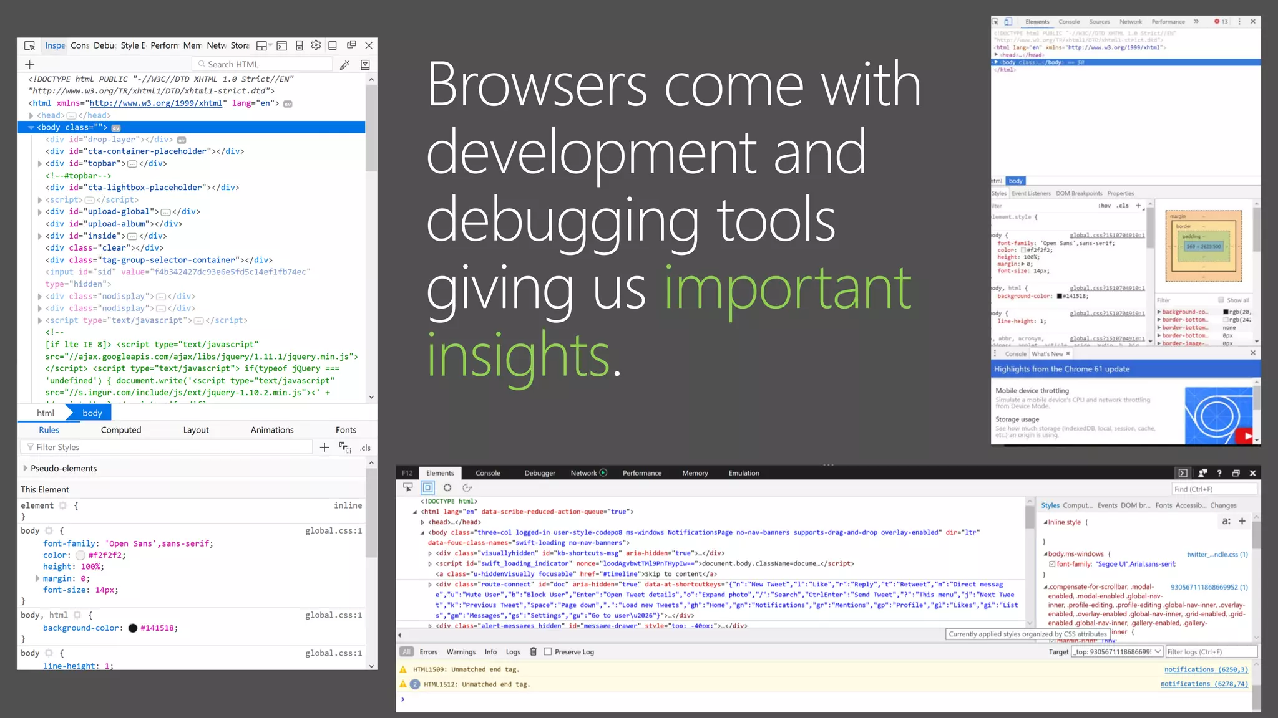Toggle Edge Warnings log filter
Viewport: 1278px width, 718px height.
coord(461,652)
